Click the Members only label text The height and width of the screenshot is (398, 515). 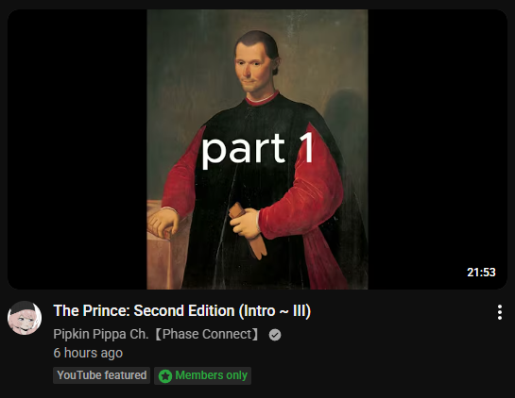pos(211,375)
